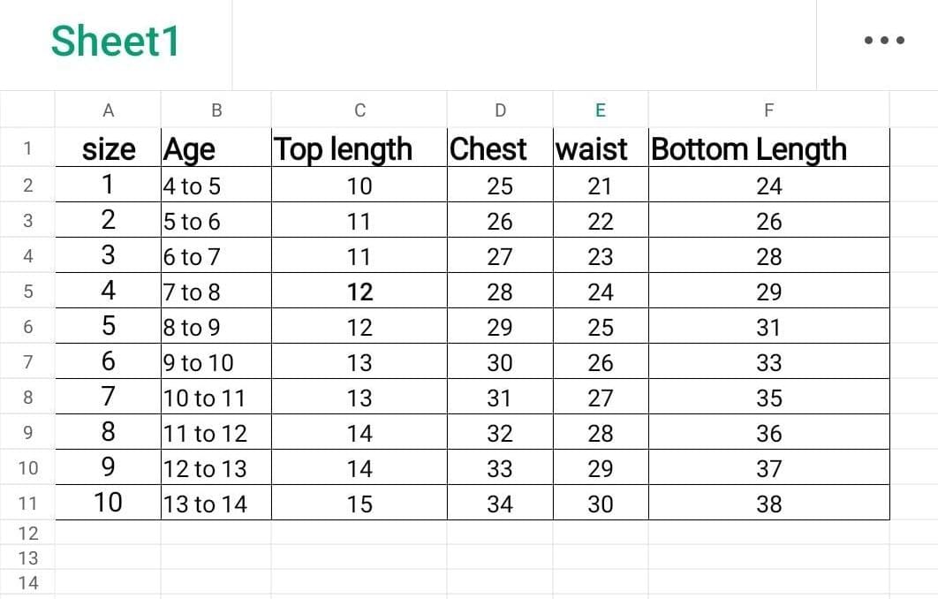Switch to the Sheet1 tab
The height and width of the screenshot is (599, 938).
coord(115,41)
